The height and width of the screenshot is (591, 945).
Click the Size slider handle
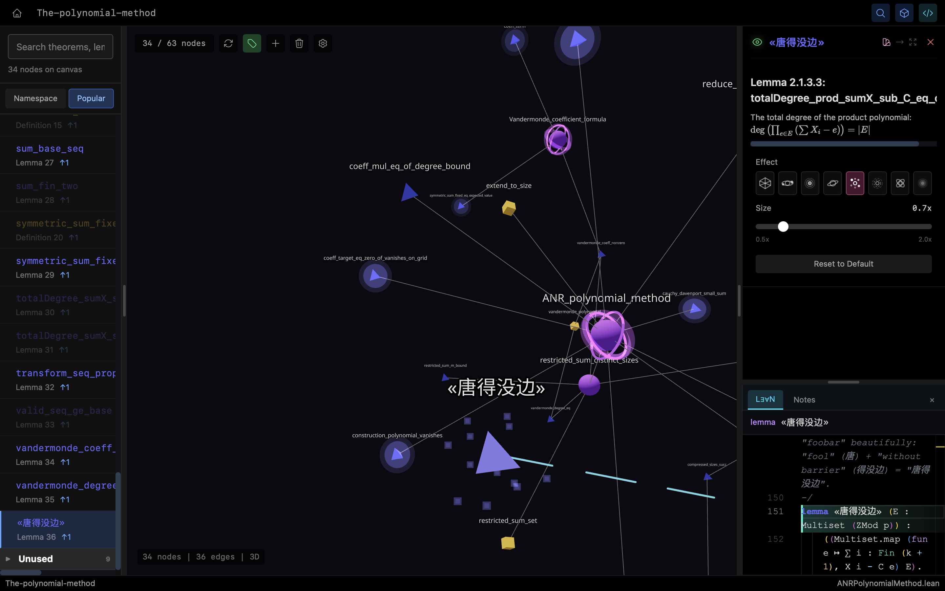click(x=783, y=227)
